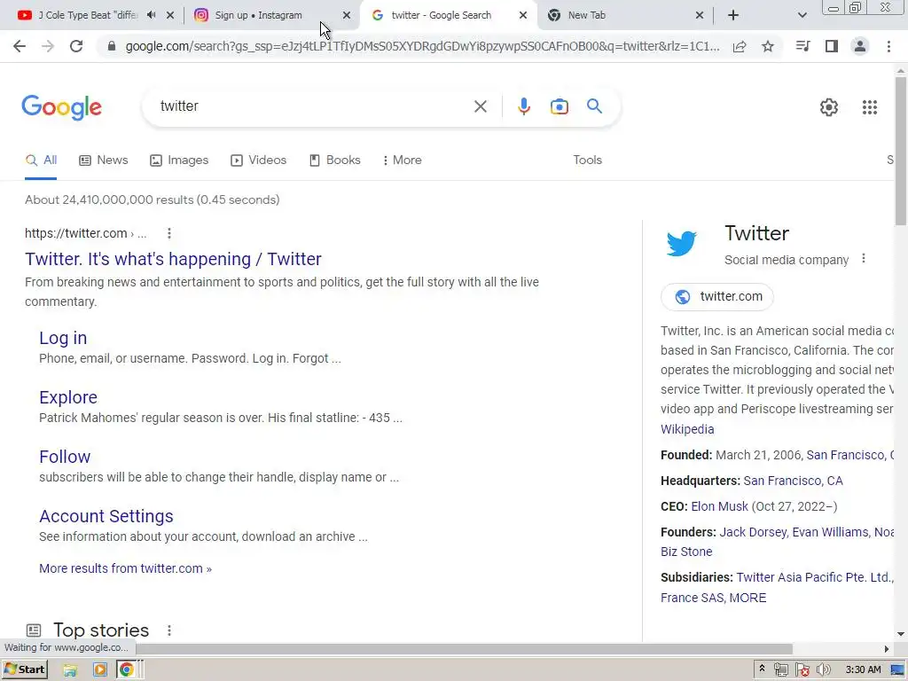The width and height of the screenshot is (908, 681).
Task: Mute the YouTube tab audio icon
Action: tap(151, 15)
